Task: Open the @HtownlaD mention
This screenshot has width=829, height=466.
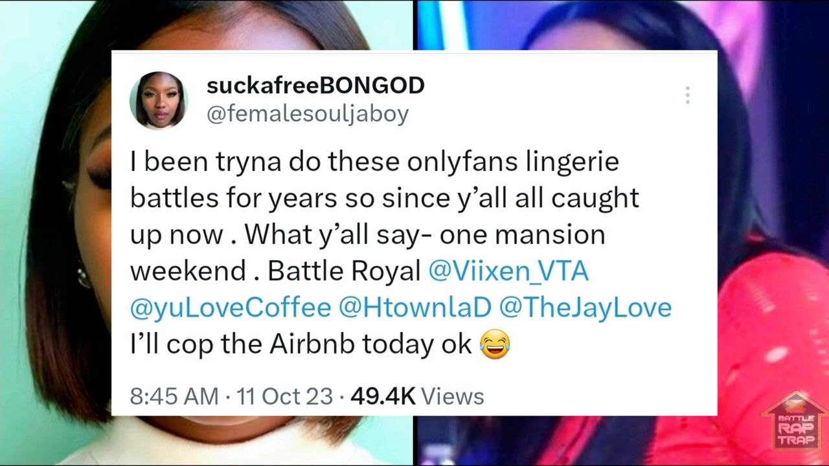Action: click(x=415, y=307)
